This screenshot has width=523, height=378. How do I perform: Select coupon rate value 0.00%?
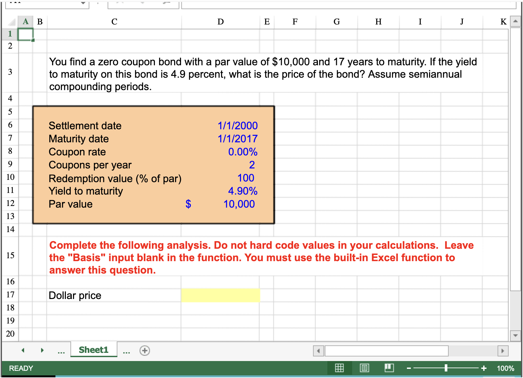[243, 152]
